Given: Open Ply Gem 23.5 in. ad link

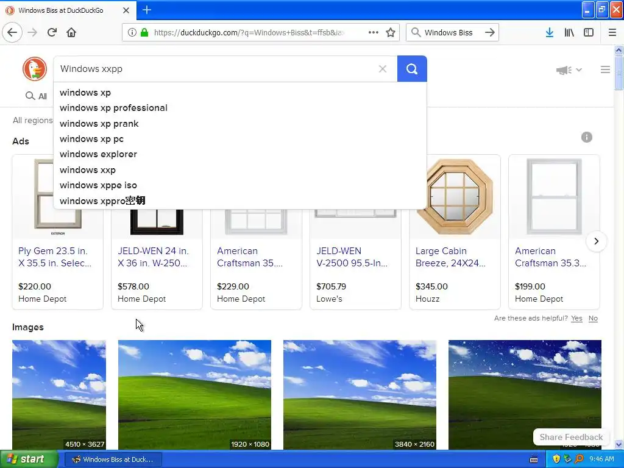Looking at the screenshot, I should [54, 257].
